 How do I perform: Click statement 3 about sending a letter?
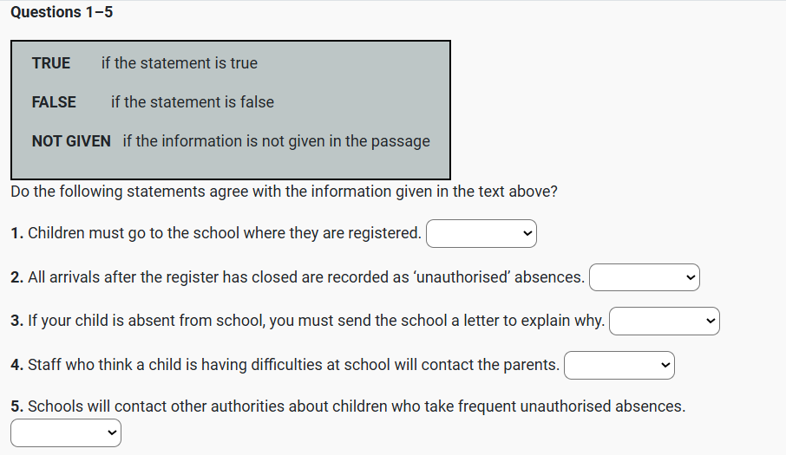[x=308, y=321]
